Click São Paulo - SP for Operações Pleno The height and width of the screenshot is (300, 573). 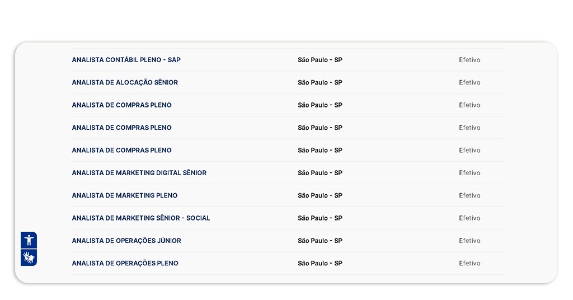320,263
